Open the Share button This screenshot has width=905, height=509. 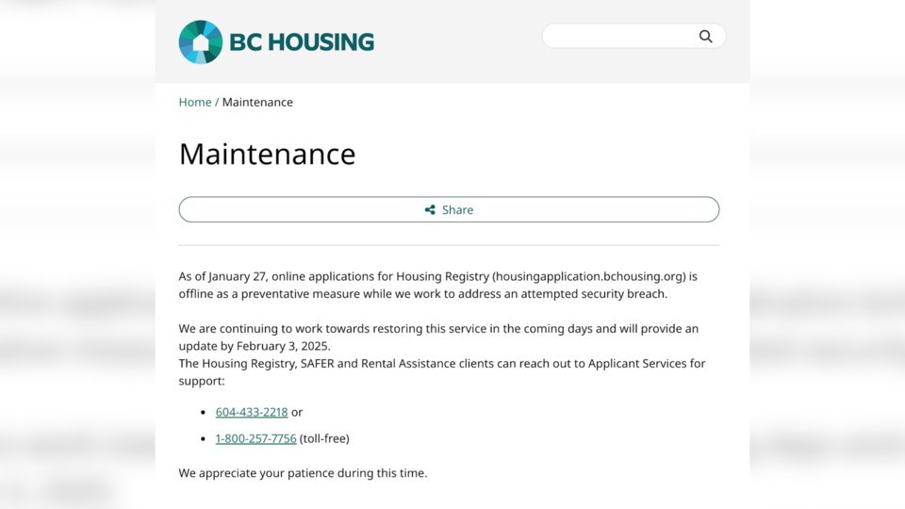click(449, 209)
